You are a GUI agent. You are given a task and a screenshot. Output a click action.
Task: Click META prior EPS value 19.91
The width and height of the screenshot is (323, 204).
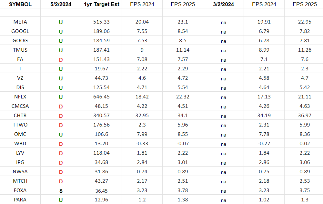click(x=264, y=22)
